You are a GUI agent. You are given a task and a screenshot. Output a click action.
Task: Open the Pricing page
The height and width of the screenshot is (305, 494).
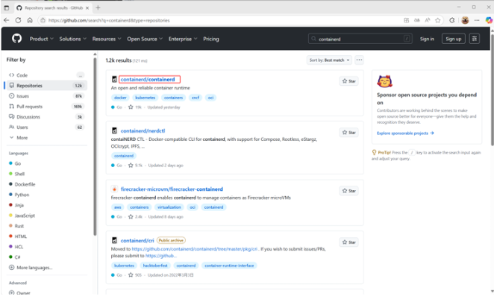[x=211, y=39]
